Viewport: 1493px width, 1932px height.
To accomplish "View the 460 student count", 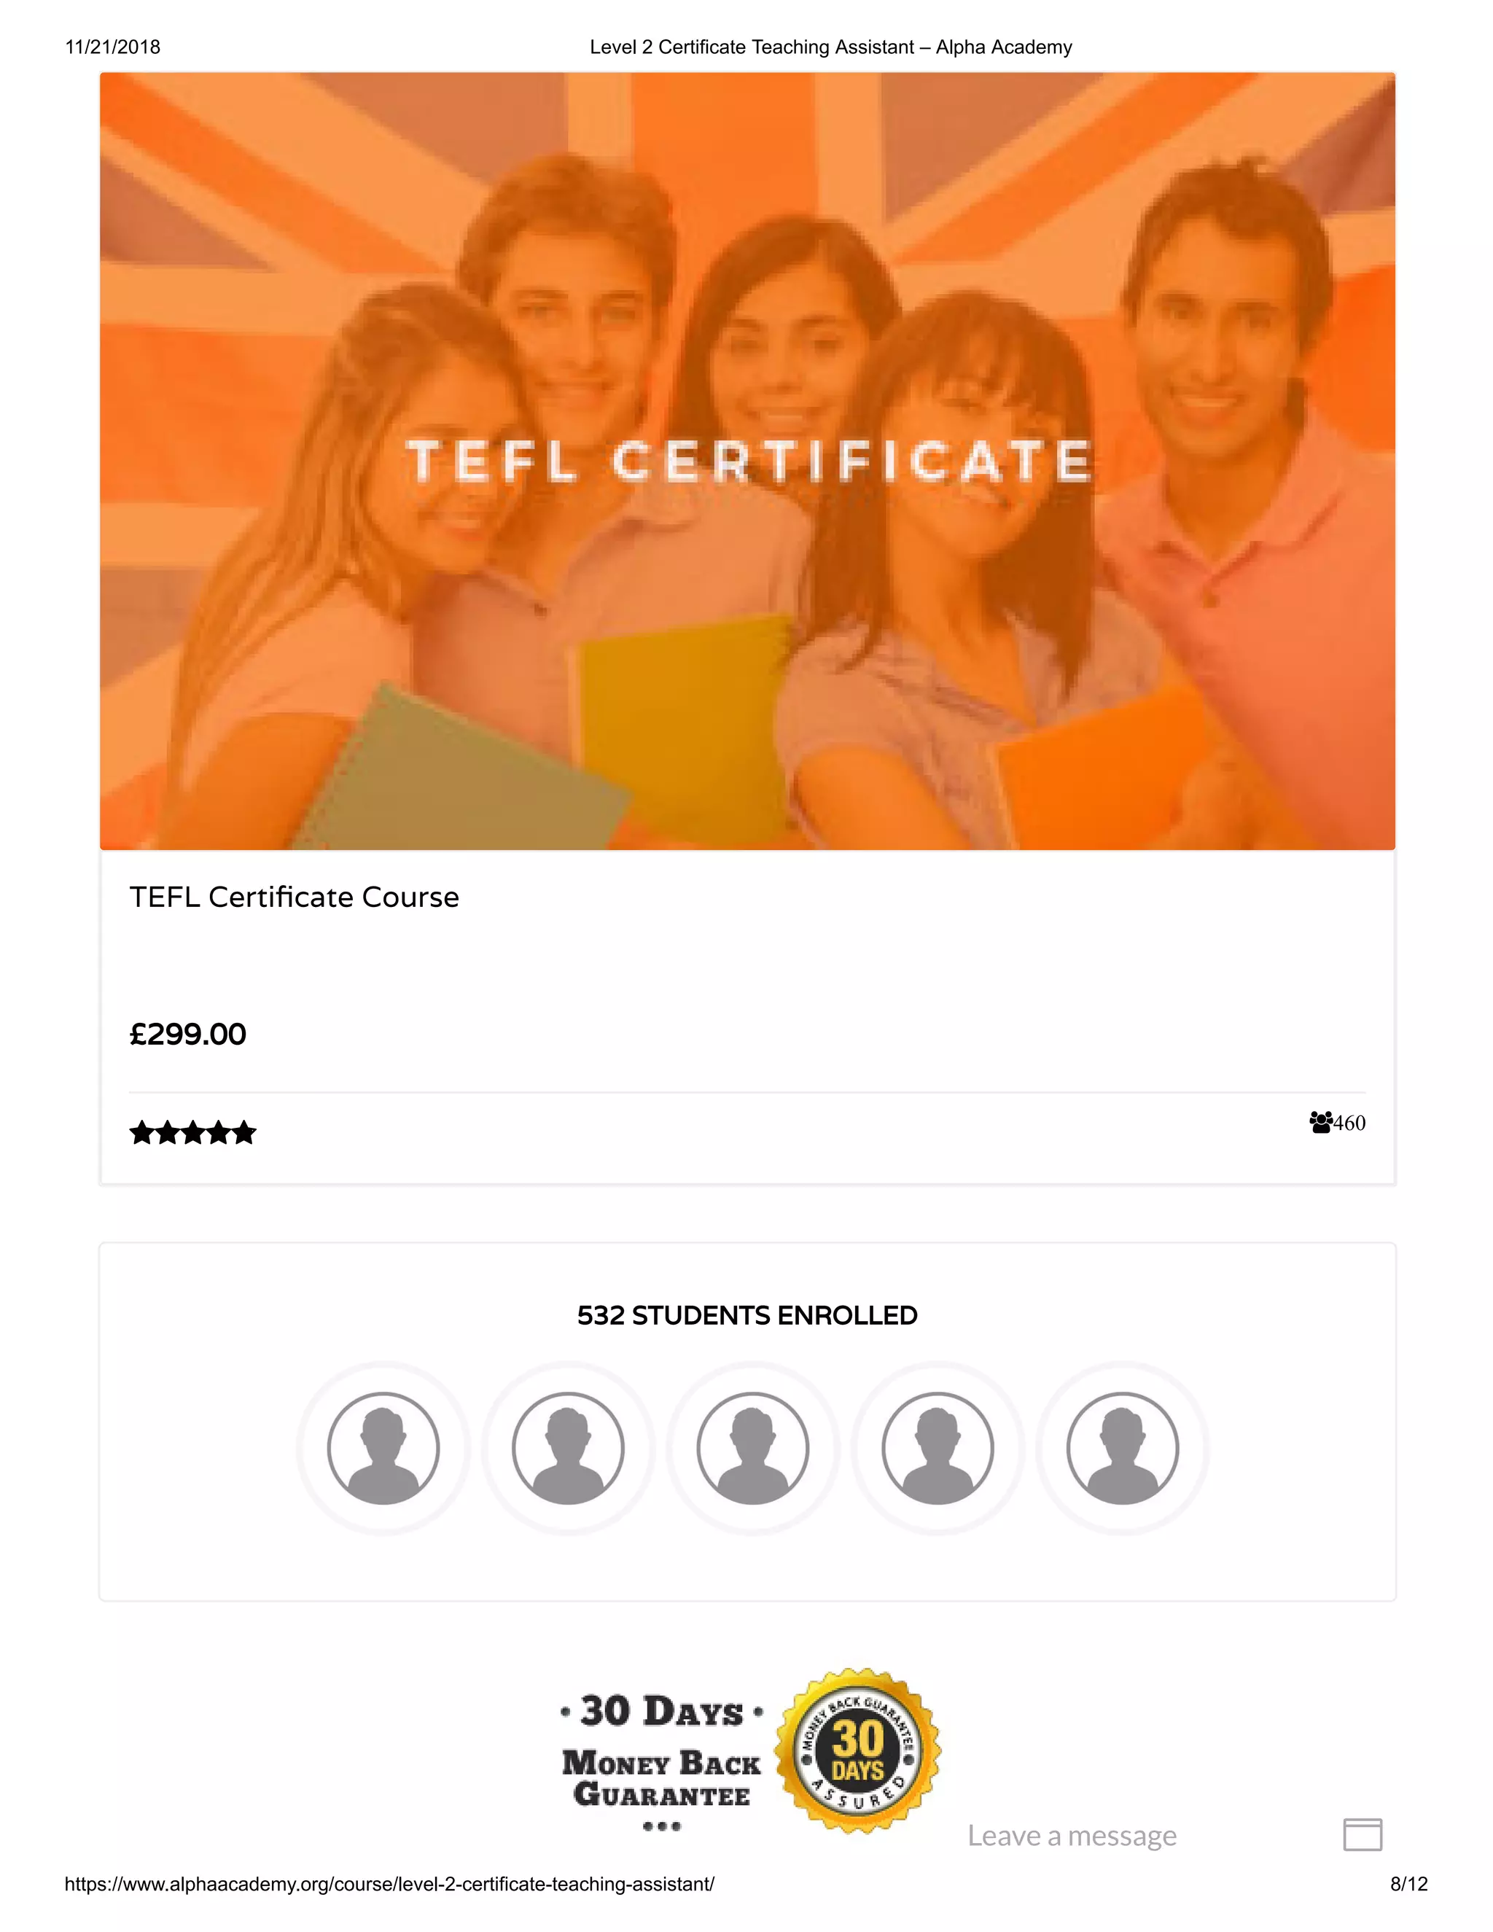I will 1349,1123.
